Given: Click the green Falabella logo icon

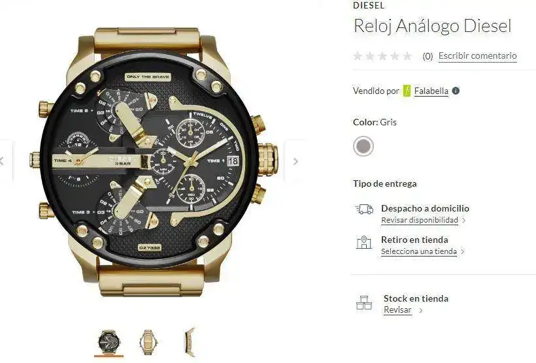Looking at the screenshot, I should click(407, 91).
